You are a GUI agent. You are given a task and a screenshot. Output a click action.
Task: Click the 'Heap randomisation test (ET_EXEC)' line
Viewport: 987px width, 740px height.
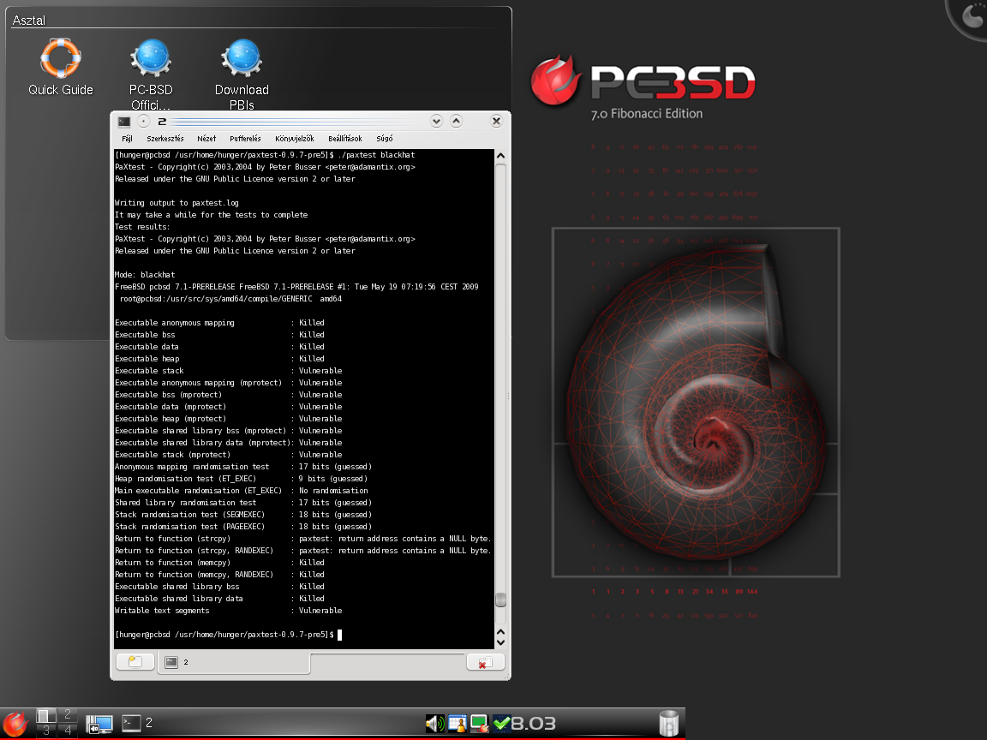(241, 478)
